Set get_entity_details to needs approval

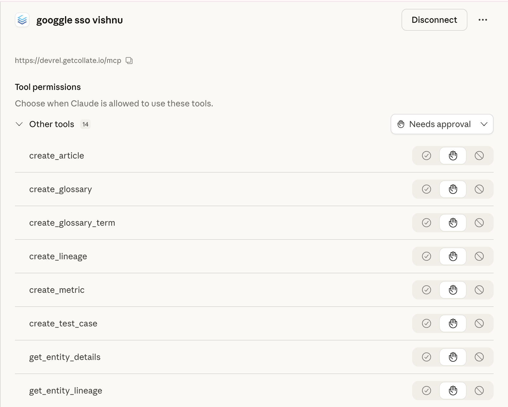coord(453,357)
